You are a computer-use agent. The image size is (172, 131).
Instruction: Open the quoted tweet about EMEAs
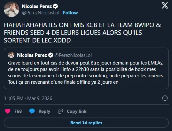tap(86, 68)
